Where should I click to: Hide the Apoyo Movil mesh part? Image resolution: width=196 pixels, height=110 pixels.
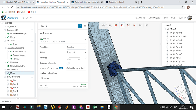click(171, 36)
